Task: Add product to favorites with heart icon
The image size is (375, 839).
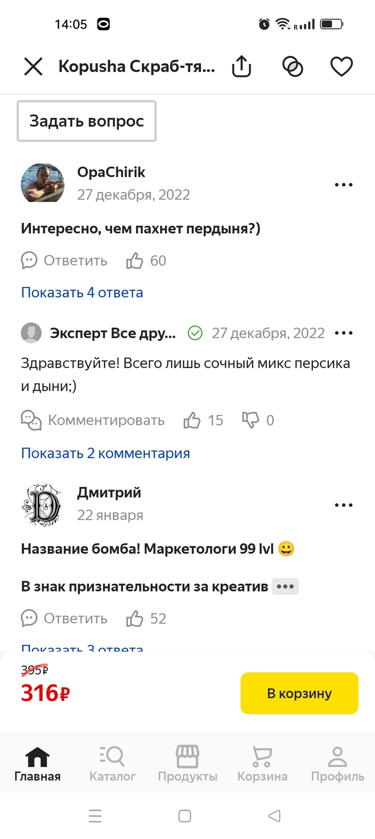Action: [341, 67]
